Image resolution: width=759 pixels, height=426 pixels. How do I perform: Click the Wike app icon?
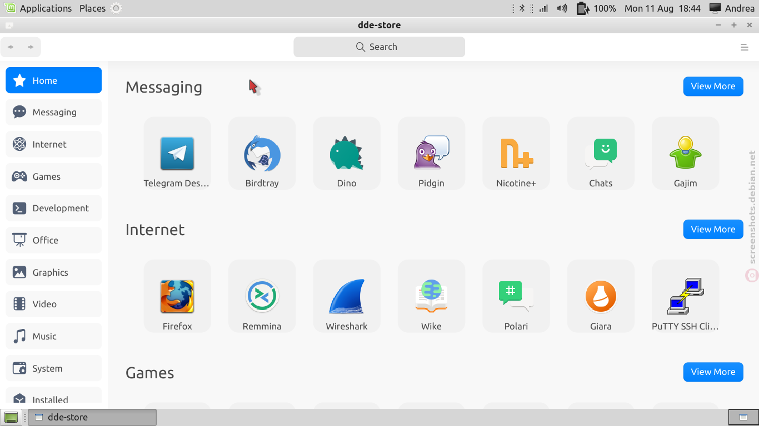point(431,296)
